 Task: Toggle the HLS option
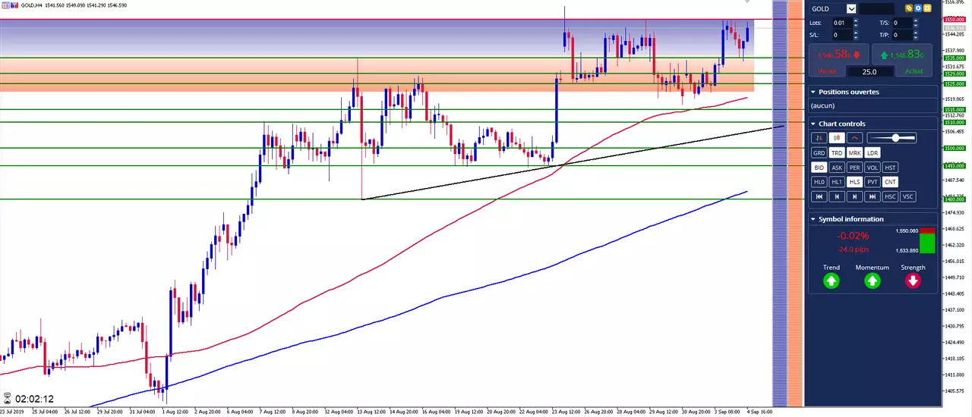855,182
